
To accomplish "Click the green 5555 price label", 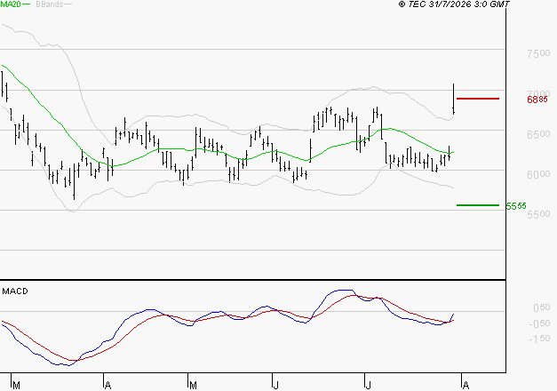I will click(516, 206).
